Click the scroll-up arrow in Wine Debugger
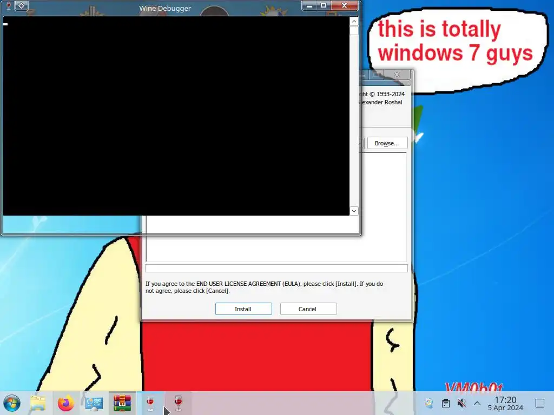This screenshot has width=554, height=415. click(x=354, y=22)
